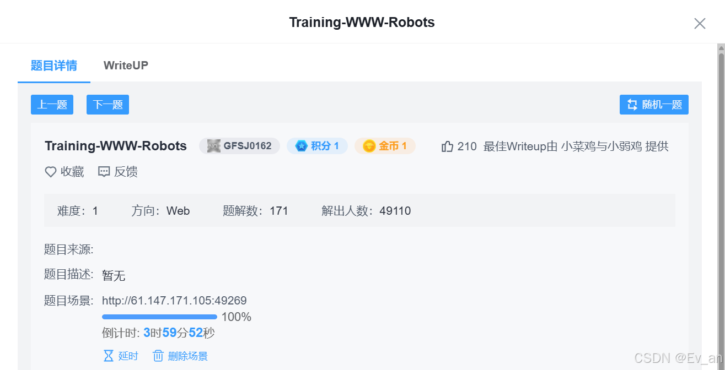Viewport: 725px width, 370px height.
Task: Click the blue star 积分 badge icon
Action: tap(302, 145)
